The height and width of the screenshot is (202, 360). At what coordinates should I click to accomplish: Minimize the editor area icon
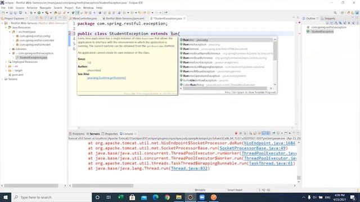tap(294, 18)
